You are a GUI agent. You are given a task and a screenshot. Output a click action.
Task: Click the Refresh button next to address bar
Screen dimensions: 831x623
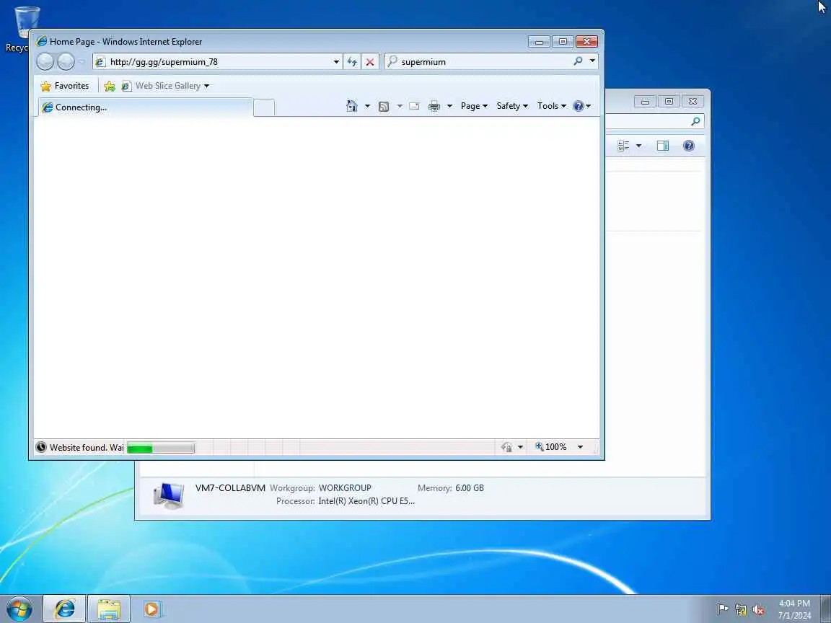coord(352,62)
